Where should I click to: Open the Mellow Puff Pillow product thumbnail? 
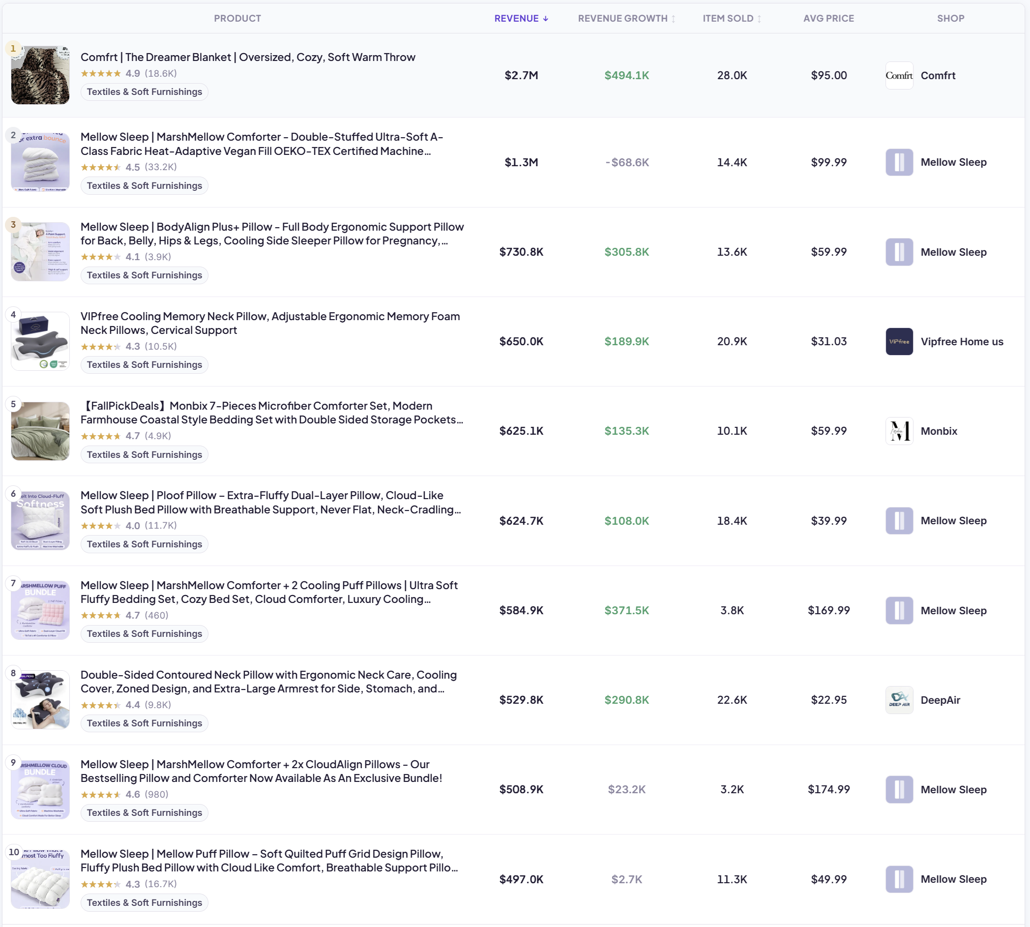[40, 879]
